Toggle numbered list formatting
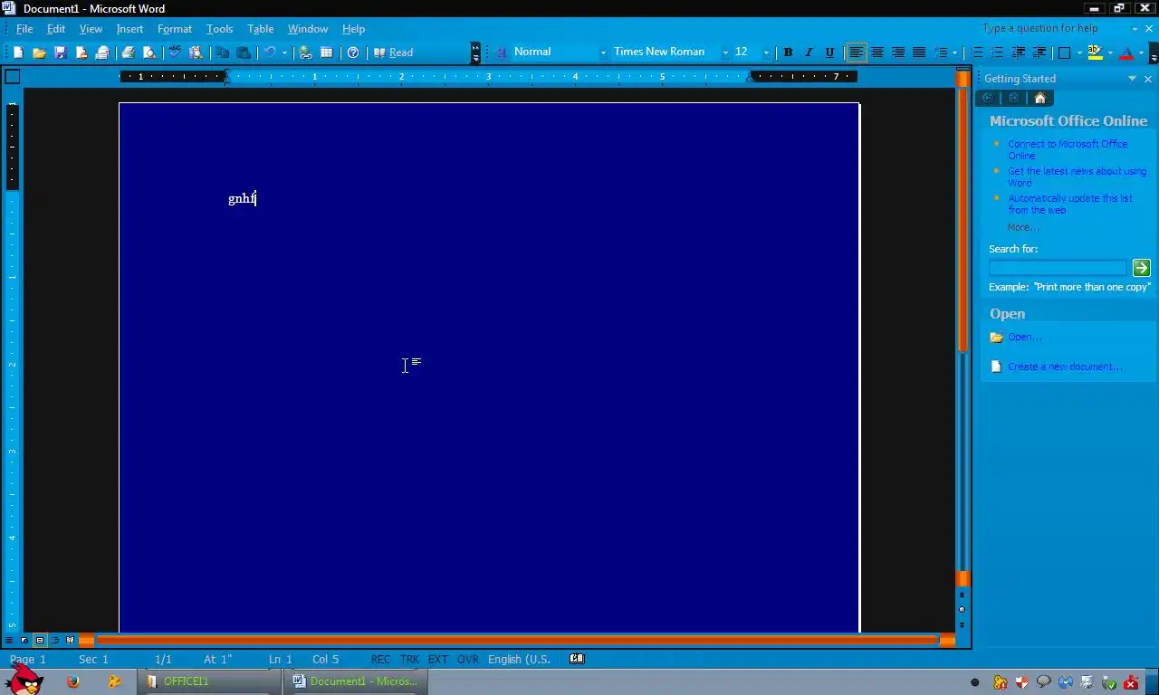 [977, 52]
